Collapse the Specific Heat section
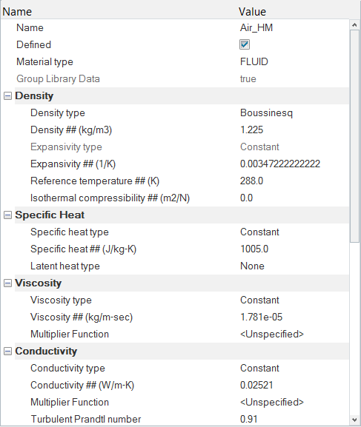Screen dimensions: 361x427 tap(7, 215)
